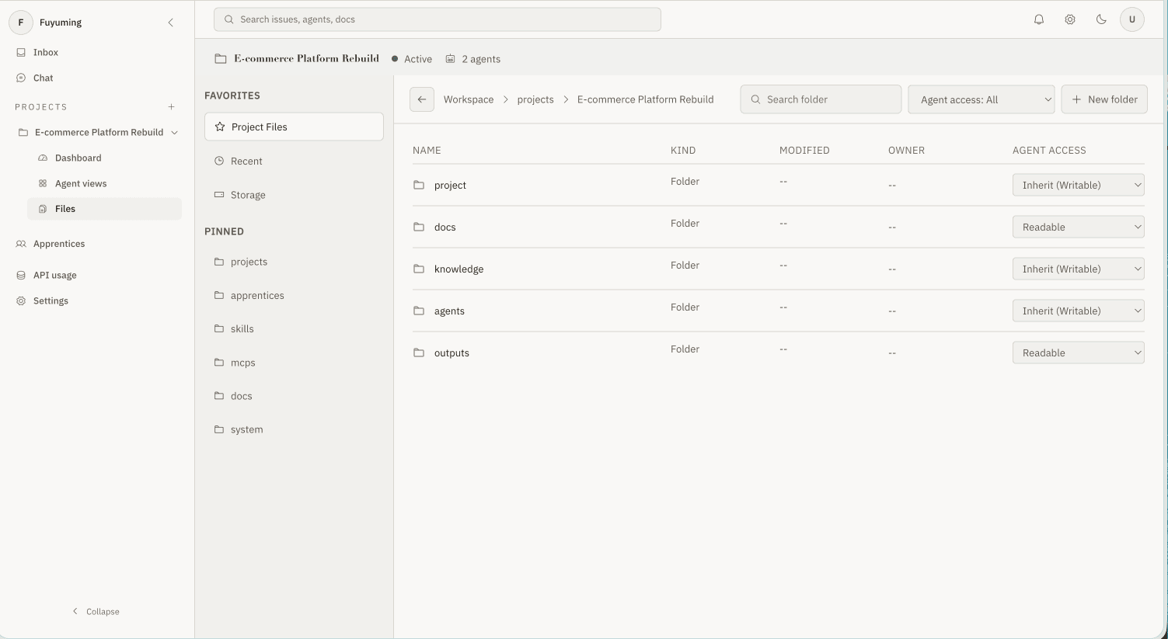
Task: Click the agents icon beside 2 agents
Action: [x=450, y=59]
